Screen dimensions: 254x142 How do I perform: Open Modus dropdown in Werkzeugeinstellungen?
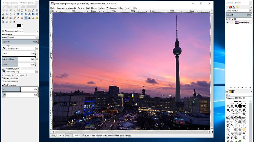(x=20, y=37)
